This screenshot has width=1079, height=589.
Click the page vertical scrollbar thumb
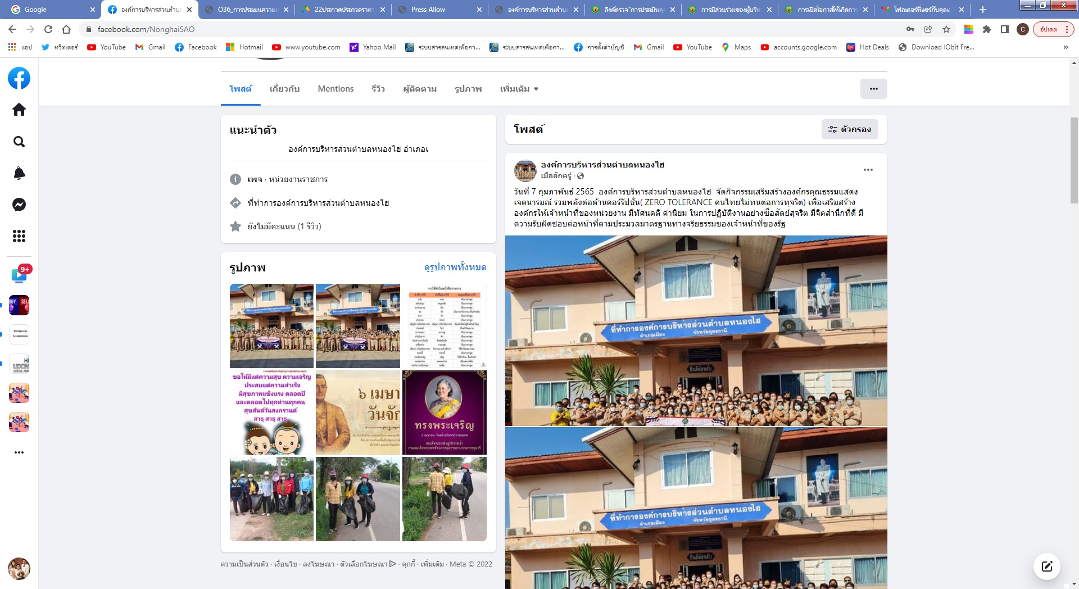click(1074, 160)
